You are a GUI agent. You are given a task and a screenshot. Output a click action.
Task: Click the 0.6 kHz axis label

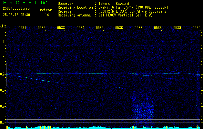pos(3,123)
